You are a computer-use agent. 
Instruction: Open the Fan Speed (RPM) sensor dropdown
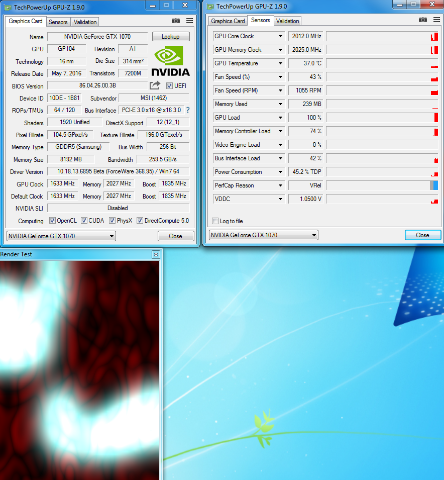click(x=280, y=90)
